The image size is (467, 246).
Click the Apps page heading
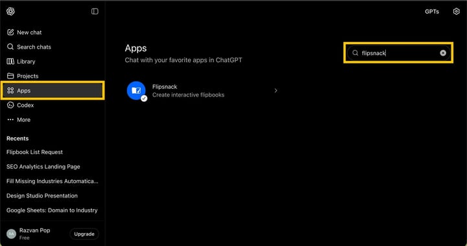coord(136,48)
